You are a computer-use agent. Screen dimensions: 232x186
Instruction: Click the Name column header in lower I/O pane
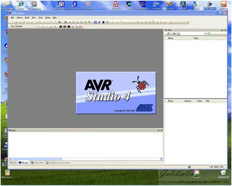tap(171, 101)
